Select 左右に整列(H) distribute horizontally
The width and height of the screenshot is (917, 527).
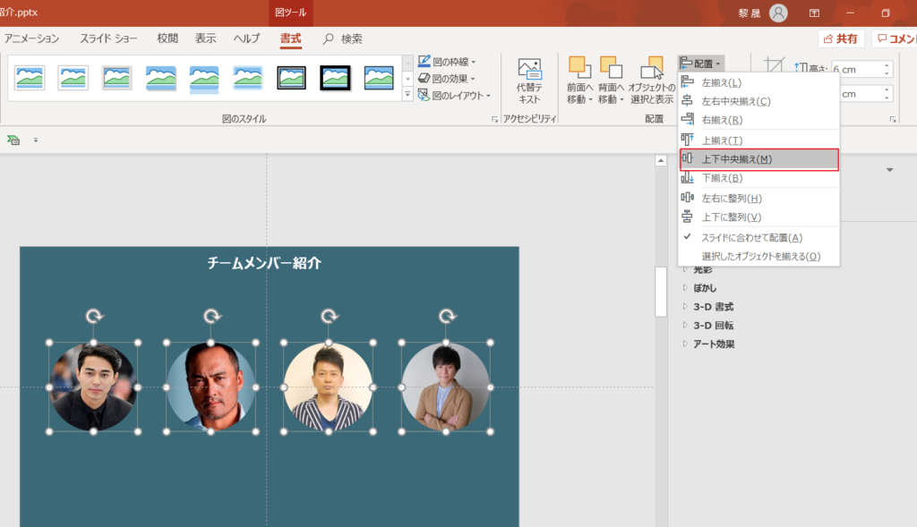coord(732,198)
